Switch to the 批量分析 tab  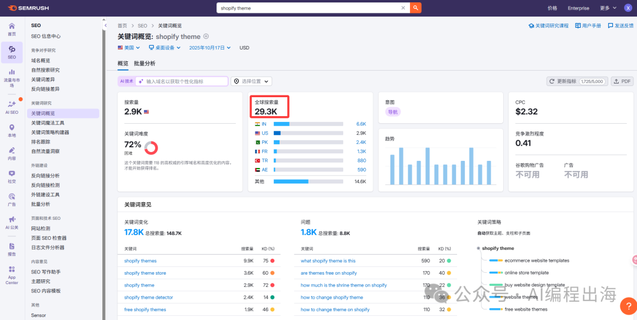coord(145,63)
